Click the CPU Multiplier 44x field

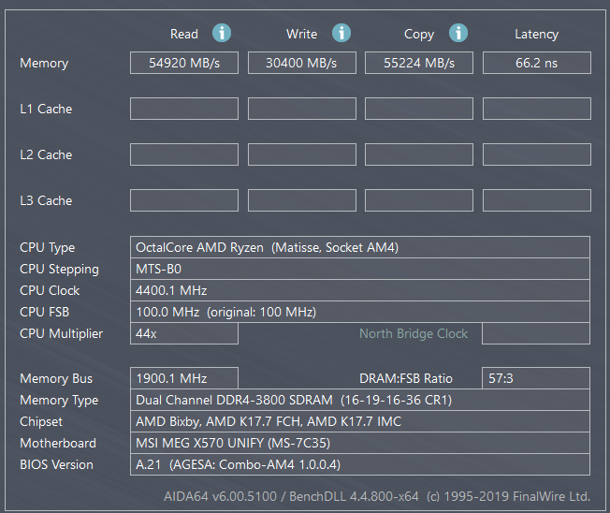tap(184, 333)
